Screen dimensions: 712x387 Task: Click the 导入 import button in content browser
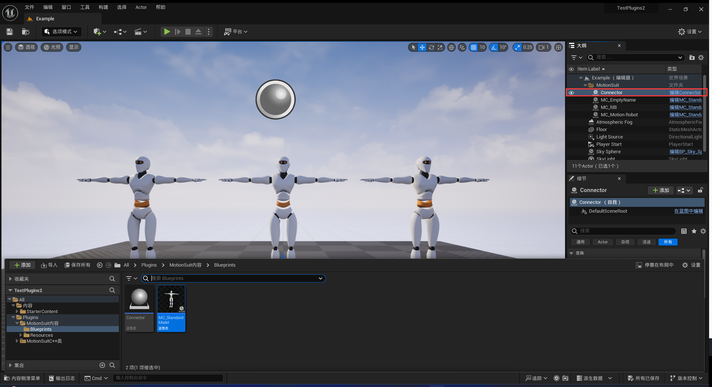pos(49,265)
